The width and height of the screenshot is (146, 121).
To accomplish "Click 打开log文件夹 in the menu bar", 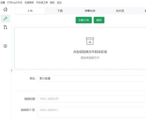I will coord(15,2).
